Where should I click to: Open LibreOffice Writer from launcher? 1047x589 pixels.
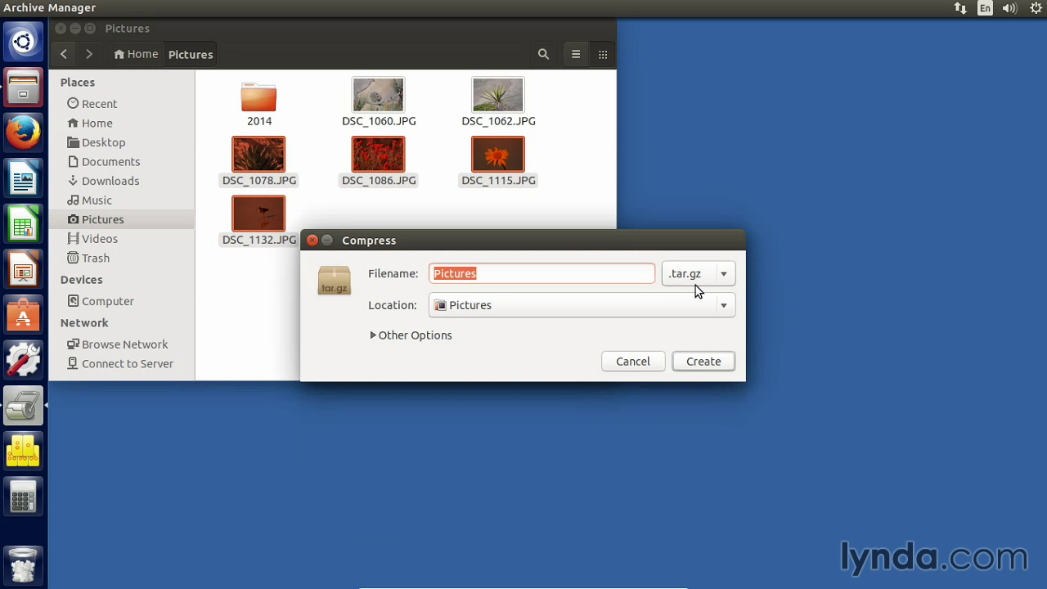point(23,177)
